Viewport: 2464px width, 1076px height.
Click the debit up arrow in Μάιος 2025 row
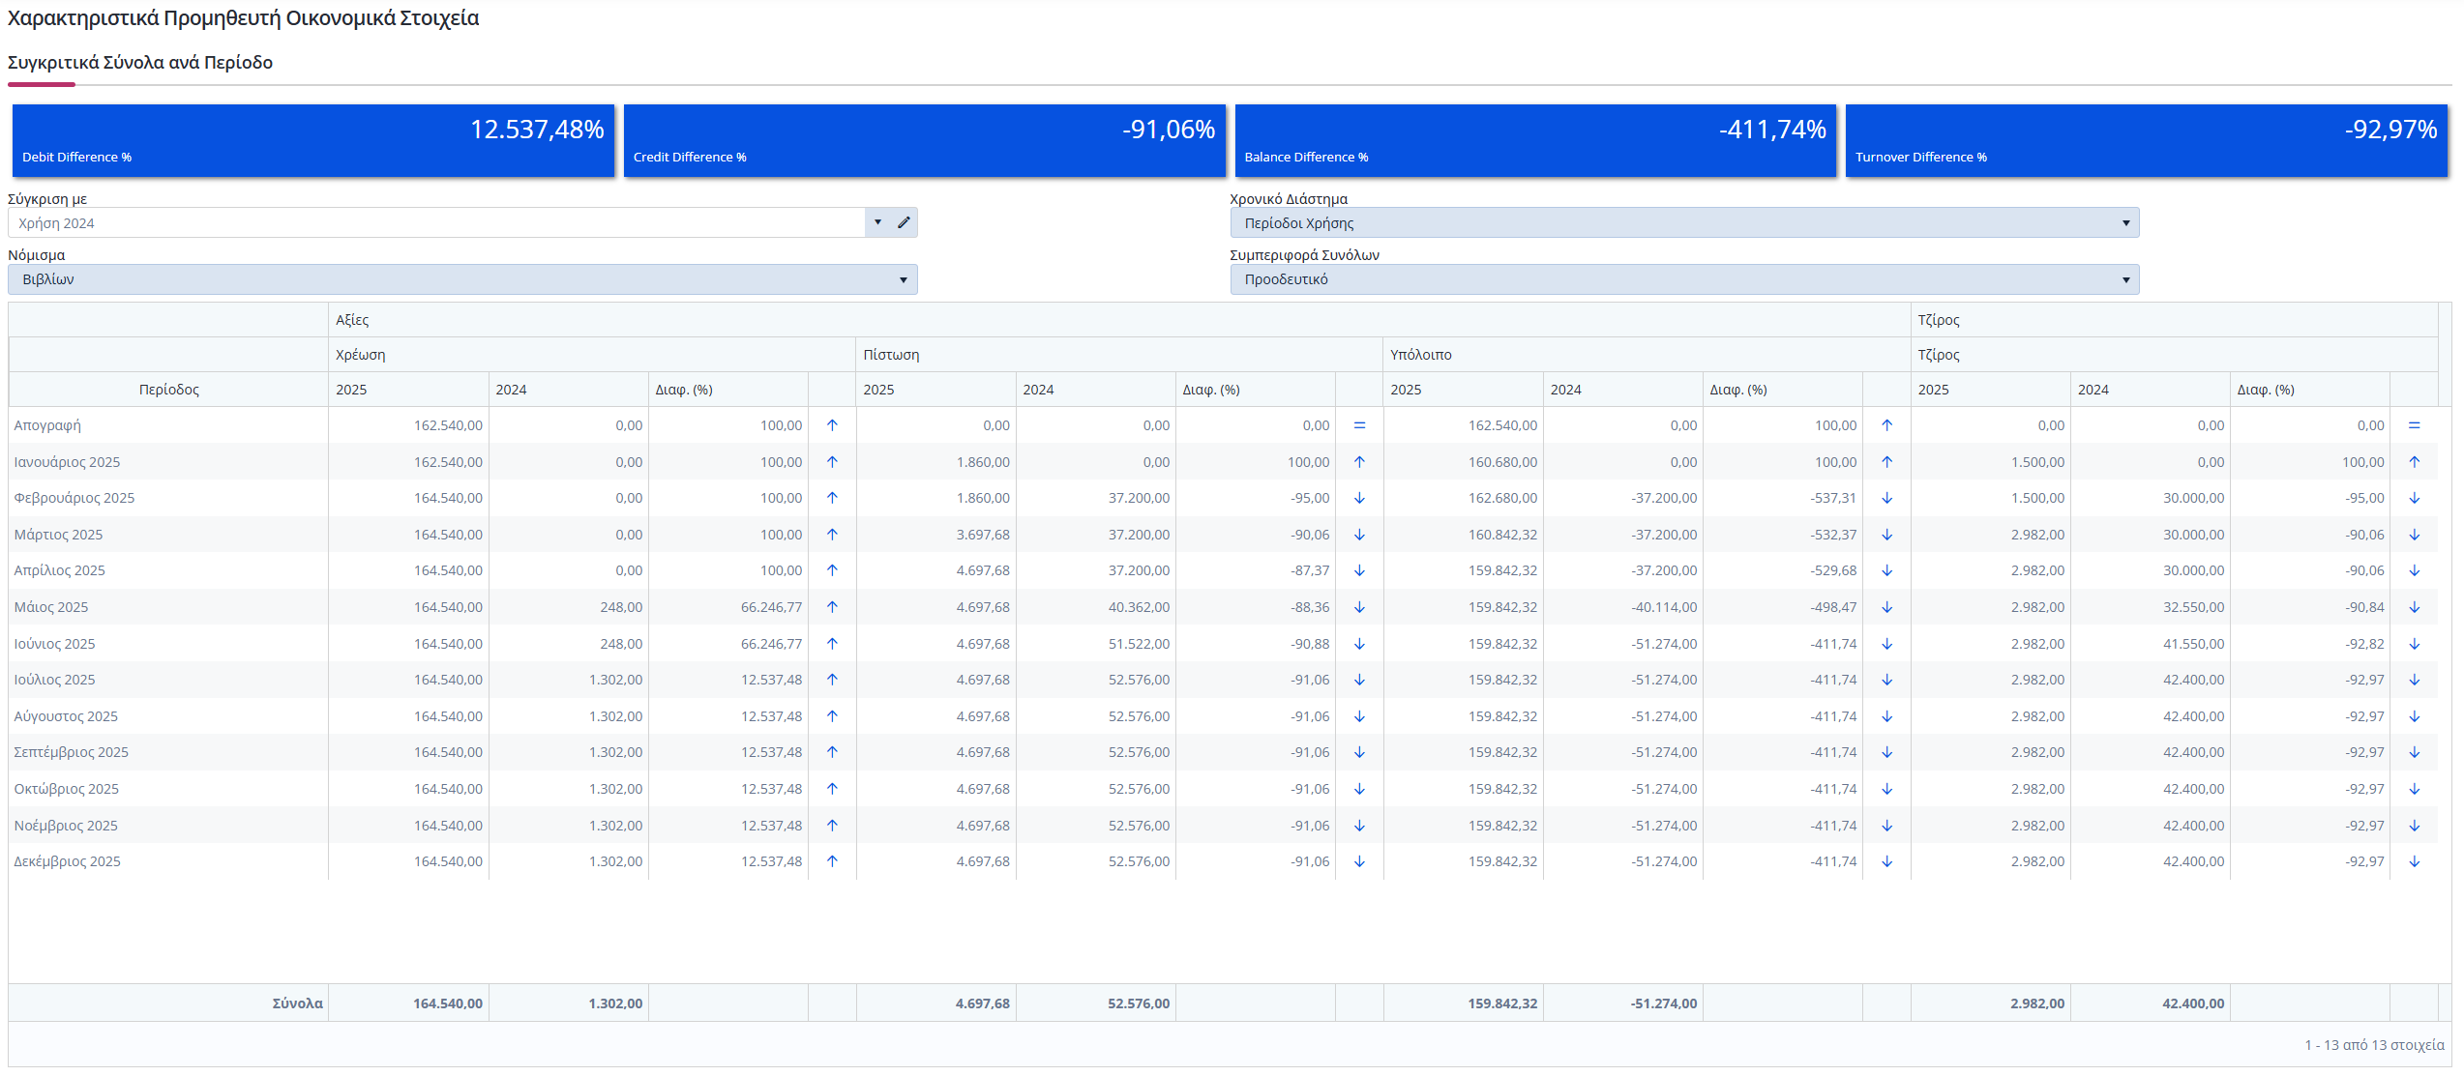pos(832,607)
